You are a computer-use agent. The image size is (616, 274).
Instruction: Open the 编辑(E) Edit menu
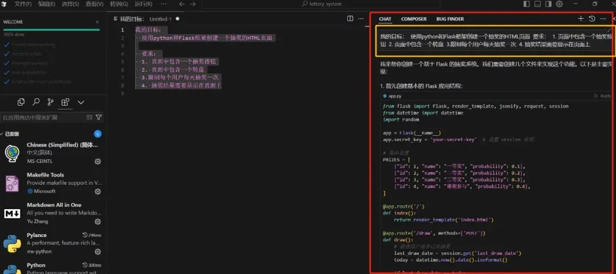(x=47, y=4)
